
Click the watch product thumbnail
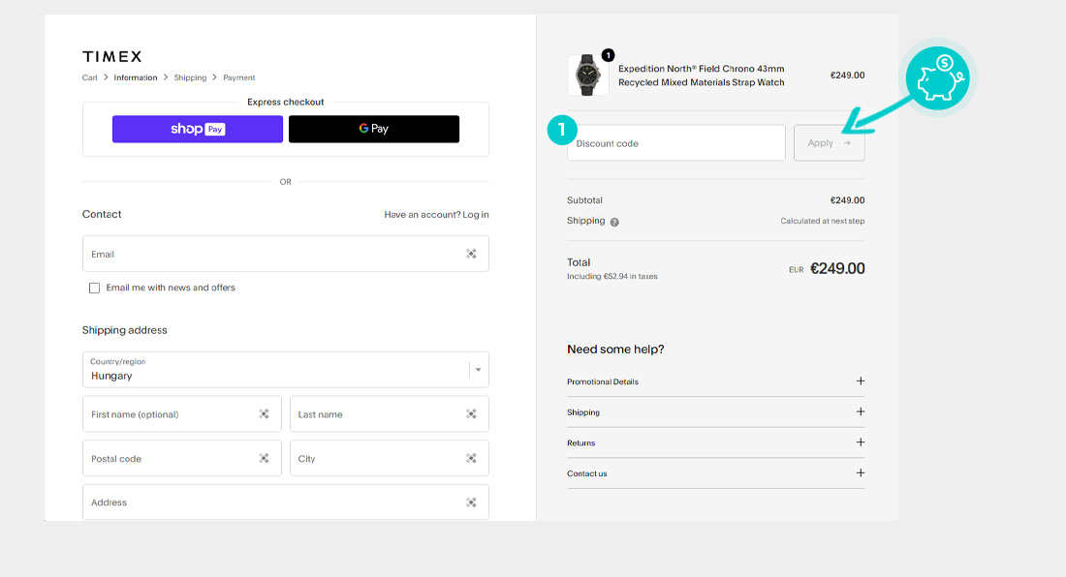tap(588, 75)
